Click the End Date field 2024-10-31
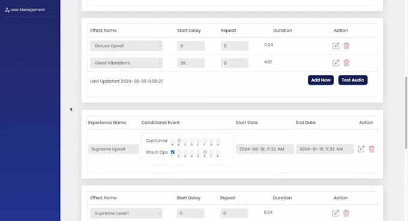Image resolution: width=408 pixels, height=221 pixels. coord(325,149)
